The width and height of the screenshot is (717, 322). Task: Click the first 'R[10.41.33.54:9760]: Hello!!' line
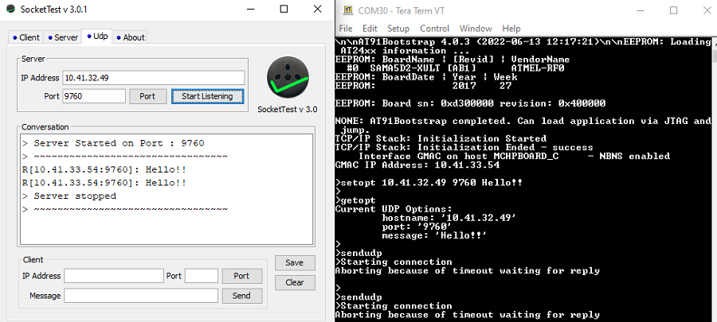104,169
